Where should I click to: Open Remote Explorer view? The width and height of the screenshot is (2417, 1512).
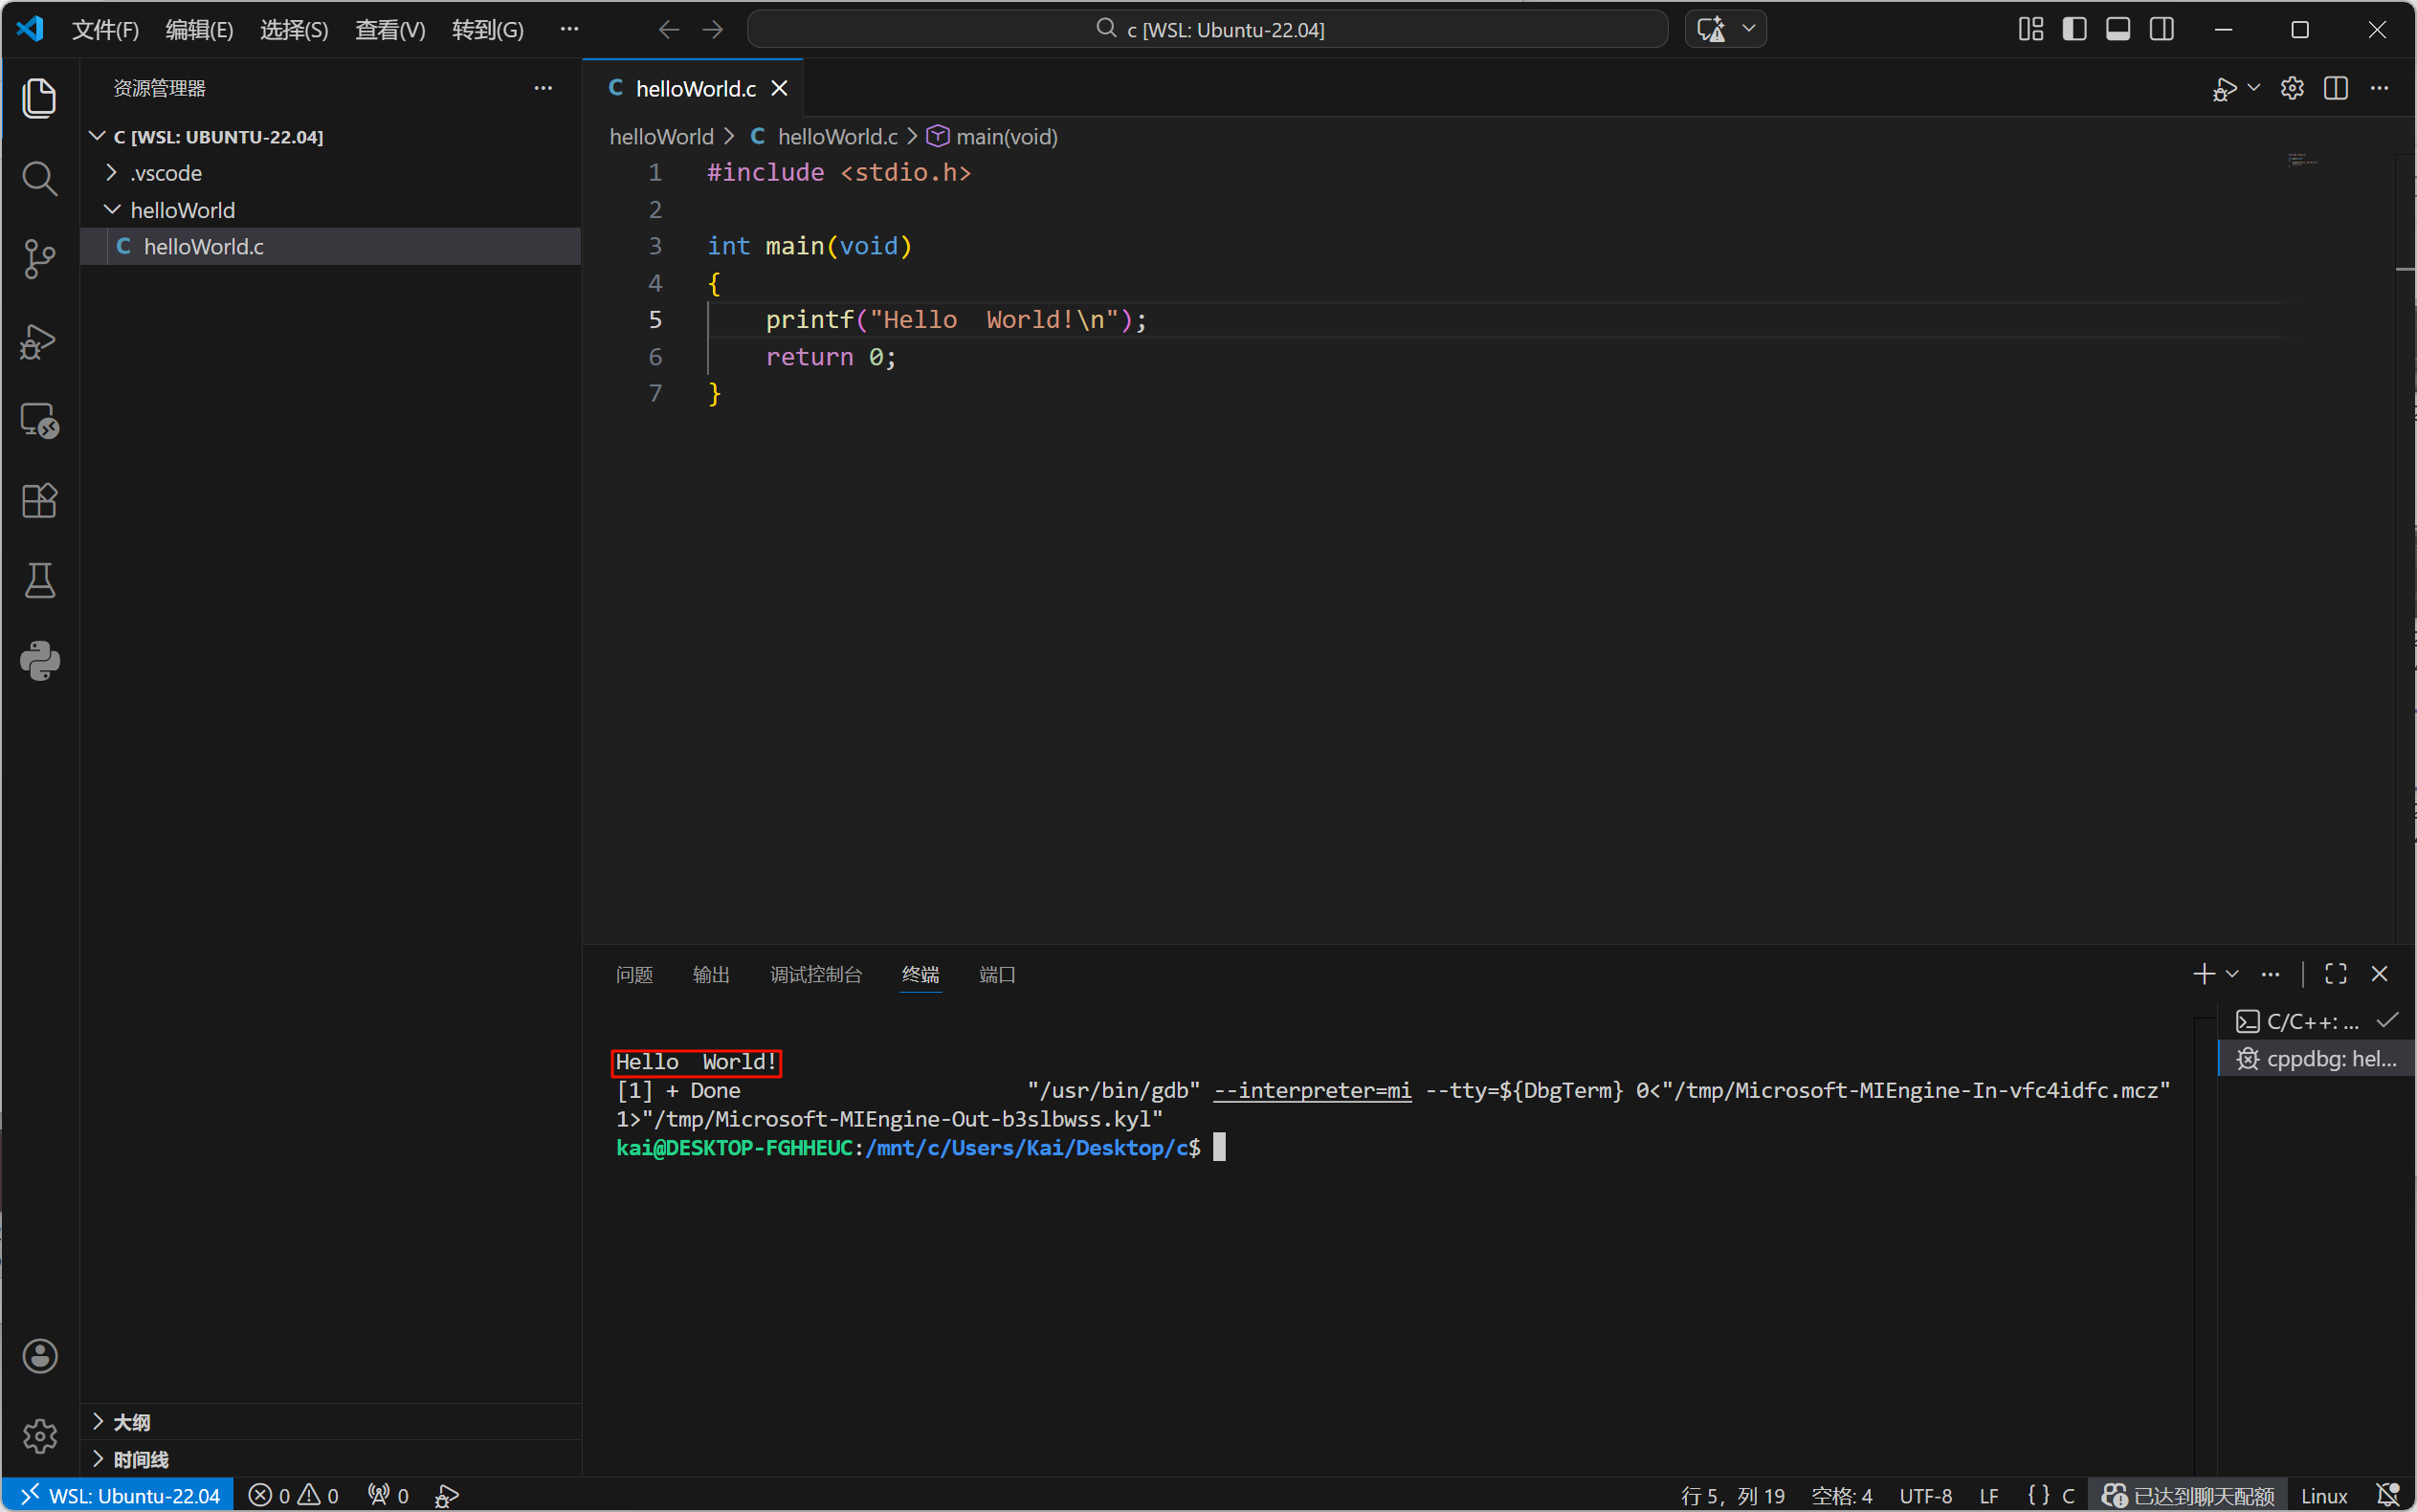click(39, 420)
